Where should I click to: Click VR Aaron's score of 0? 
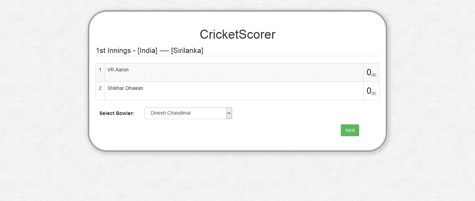tap(371, 72)
